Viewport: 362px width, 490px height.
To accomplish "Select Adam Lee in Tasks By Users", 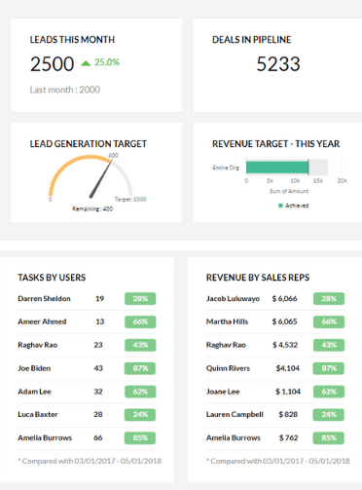I will click(34, 392).
